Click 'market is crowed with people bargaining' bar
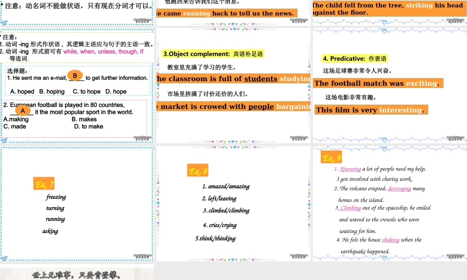The height and width of the screenshot is (280, 467). 233,106
